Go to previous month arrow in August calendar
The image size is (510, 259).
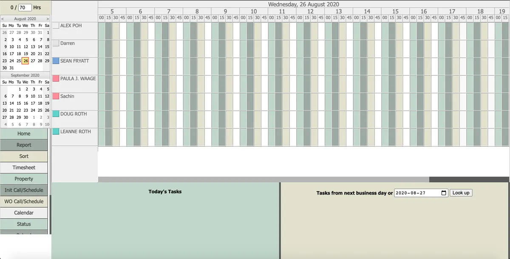pyautogui.click(x=3, y=19)
